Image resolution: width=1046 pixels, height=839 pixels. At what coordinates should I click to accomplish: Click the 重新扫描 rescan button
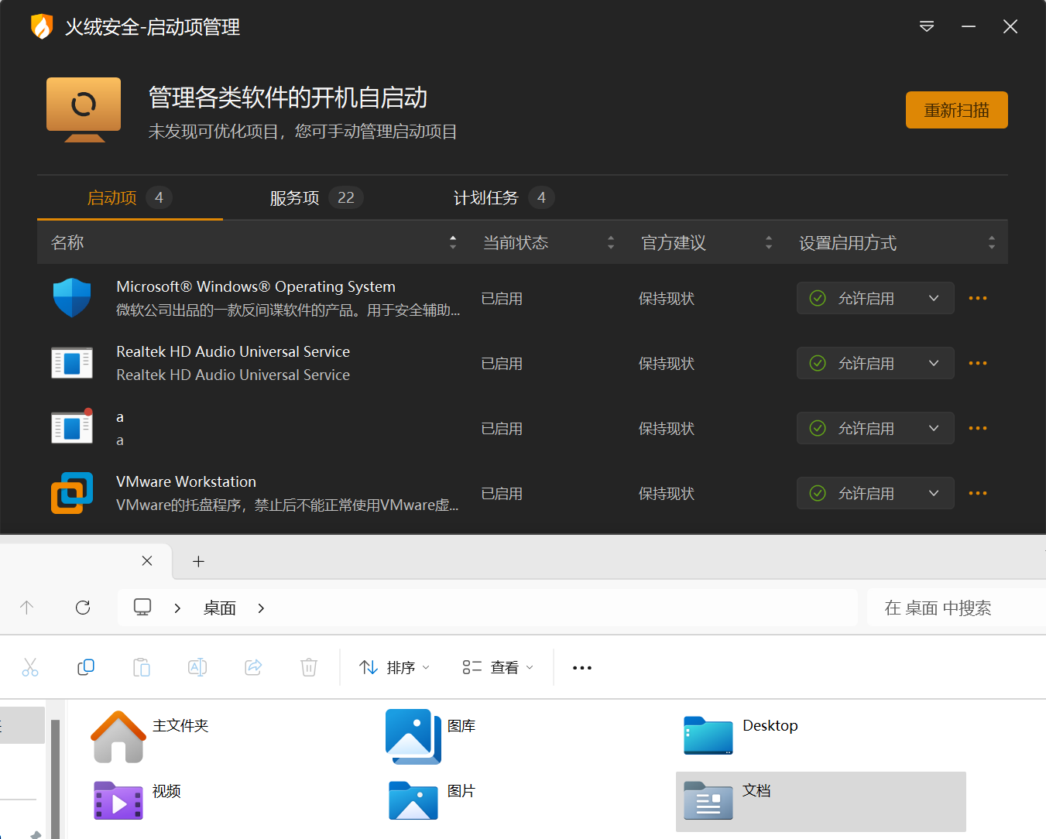pos(956,110)
